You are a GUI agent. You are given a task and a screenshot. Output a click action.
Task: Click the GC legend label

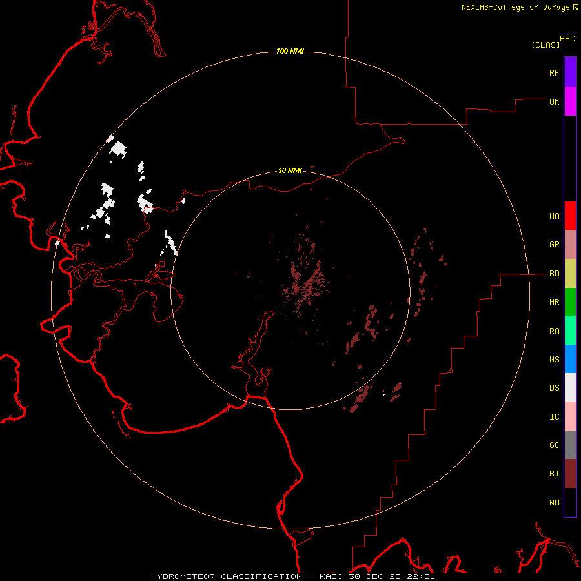pos(554,445)
